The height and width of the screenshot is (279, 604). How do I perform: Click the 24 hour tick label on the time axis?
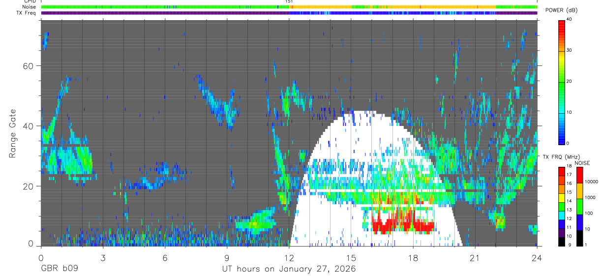point(537,257)
